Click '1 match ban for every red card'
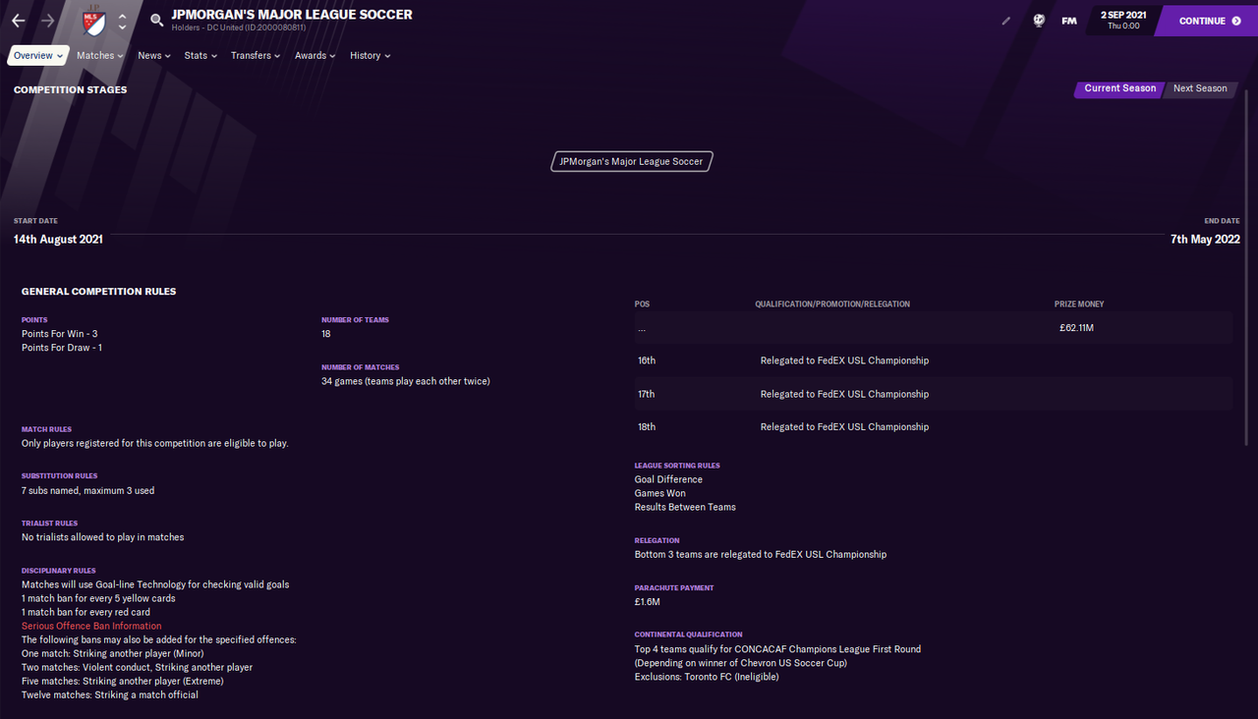This screenshot has height=719, width=1258. (86, 612)
